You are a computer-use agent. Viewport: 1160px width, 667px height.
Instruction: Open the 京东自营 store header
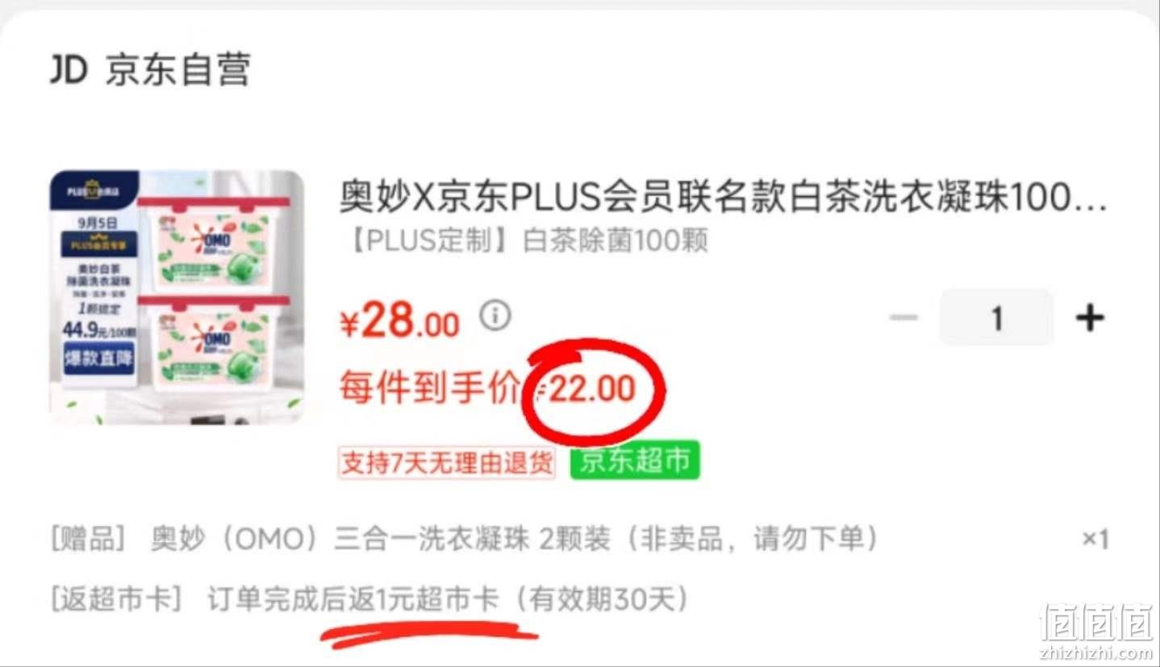[x=150, y=70]
